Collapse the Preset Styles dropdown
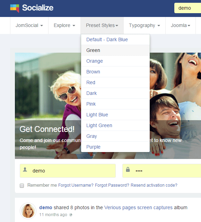The image size is (201, 222). coord(102,26)
